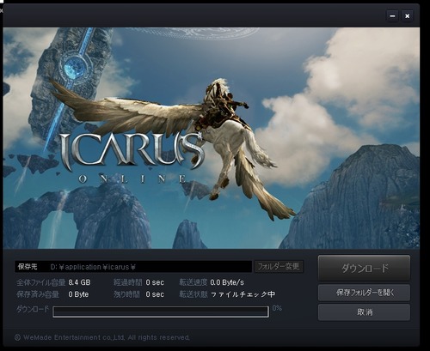430x351 pixels.
Task: Click the 0 Byte saved size value
Action: [x=78, y=294]
